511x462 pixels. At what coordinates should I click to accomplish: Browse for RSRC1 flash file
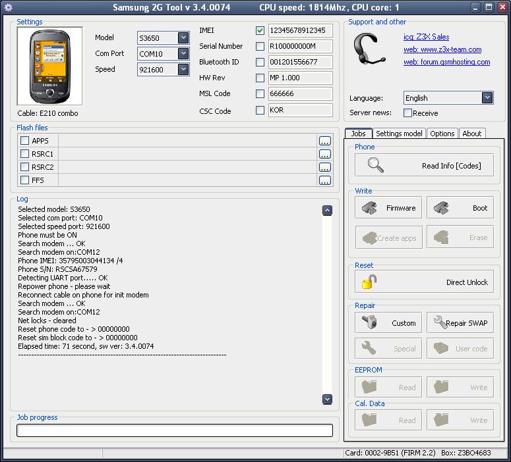point(324,154)
